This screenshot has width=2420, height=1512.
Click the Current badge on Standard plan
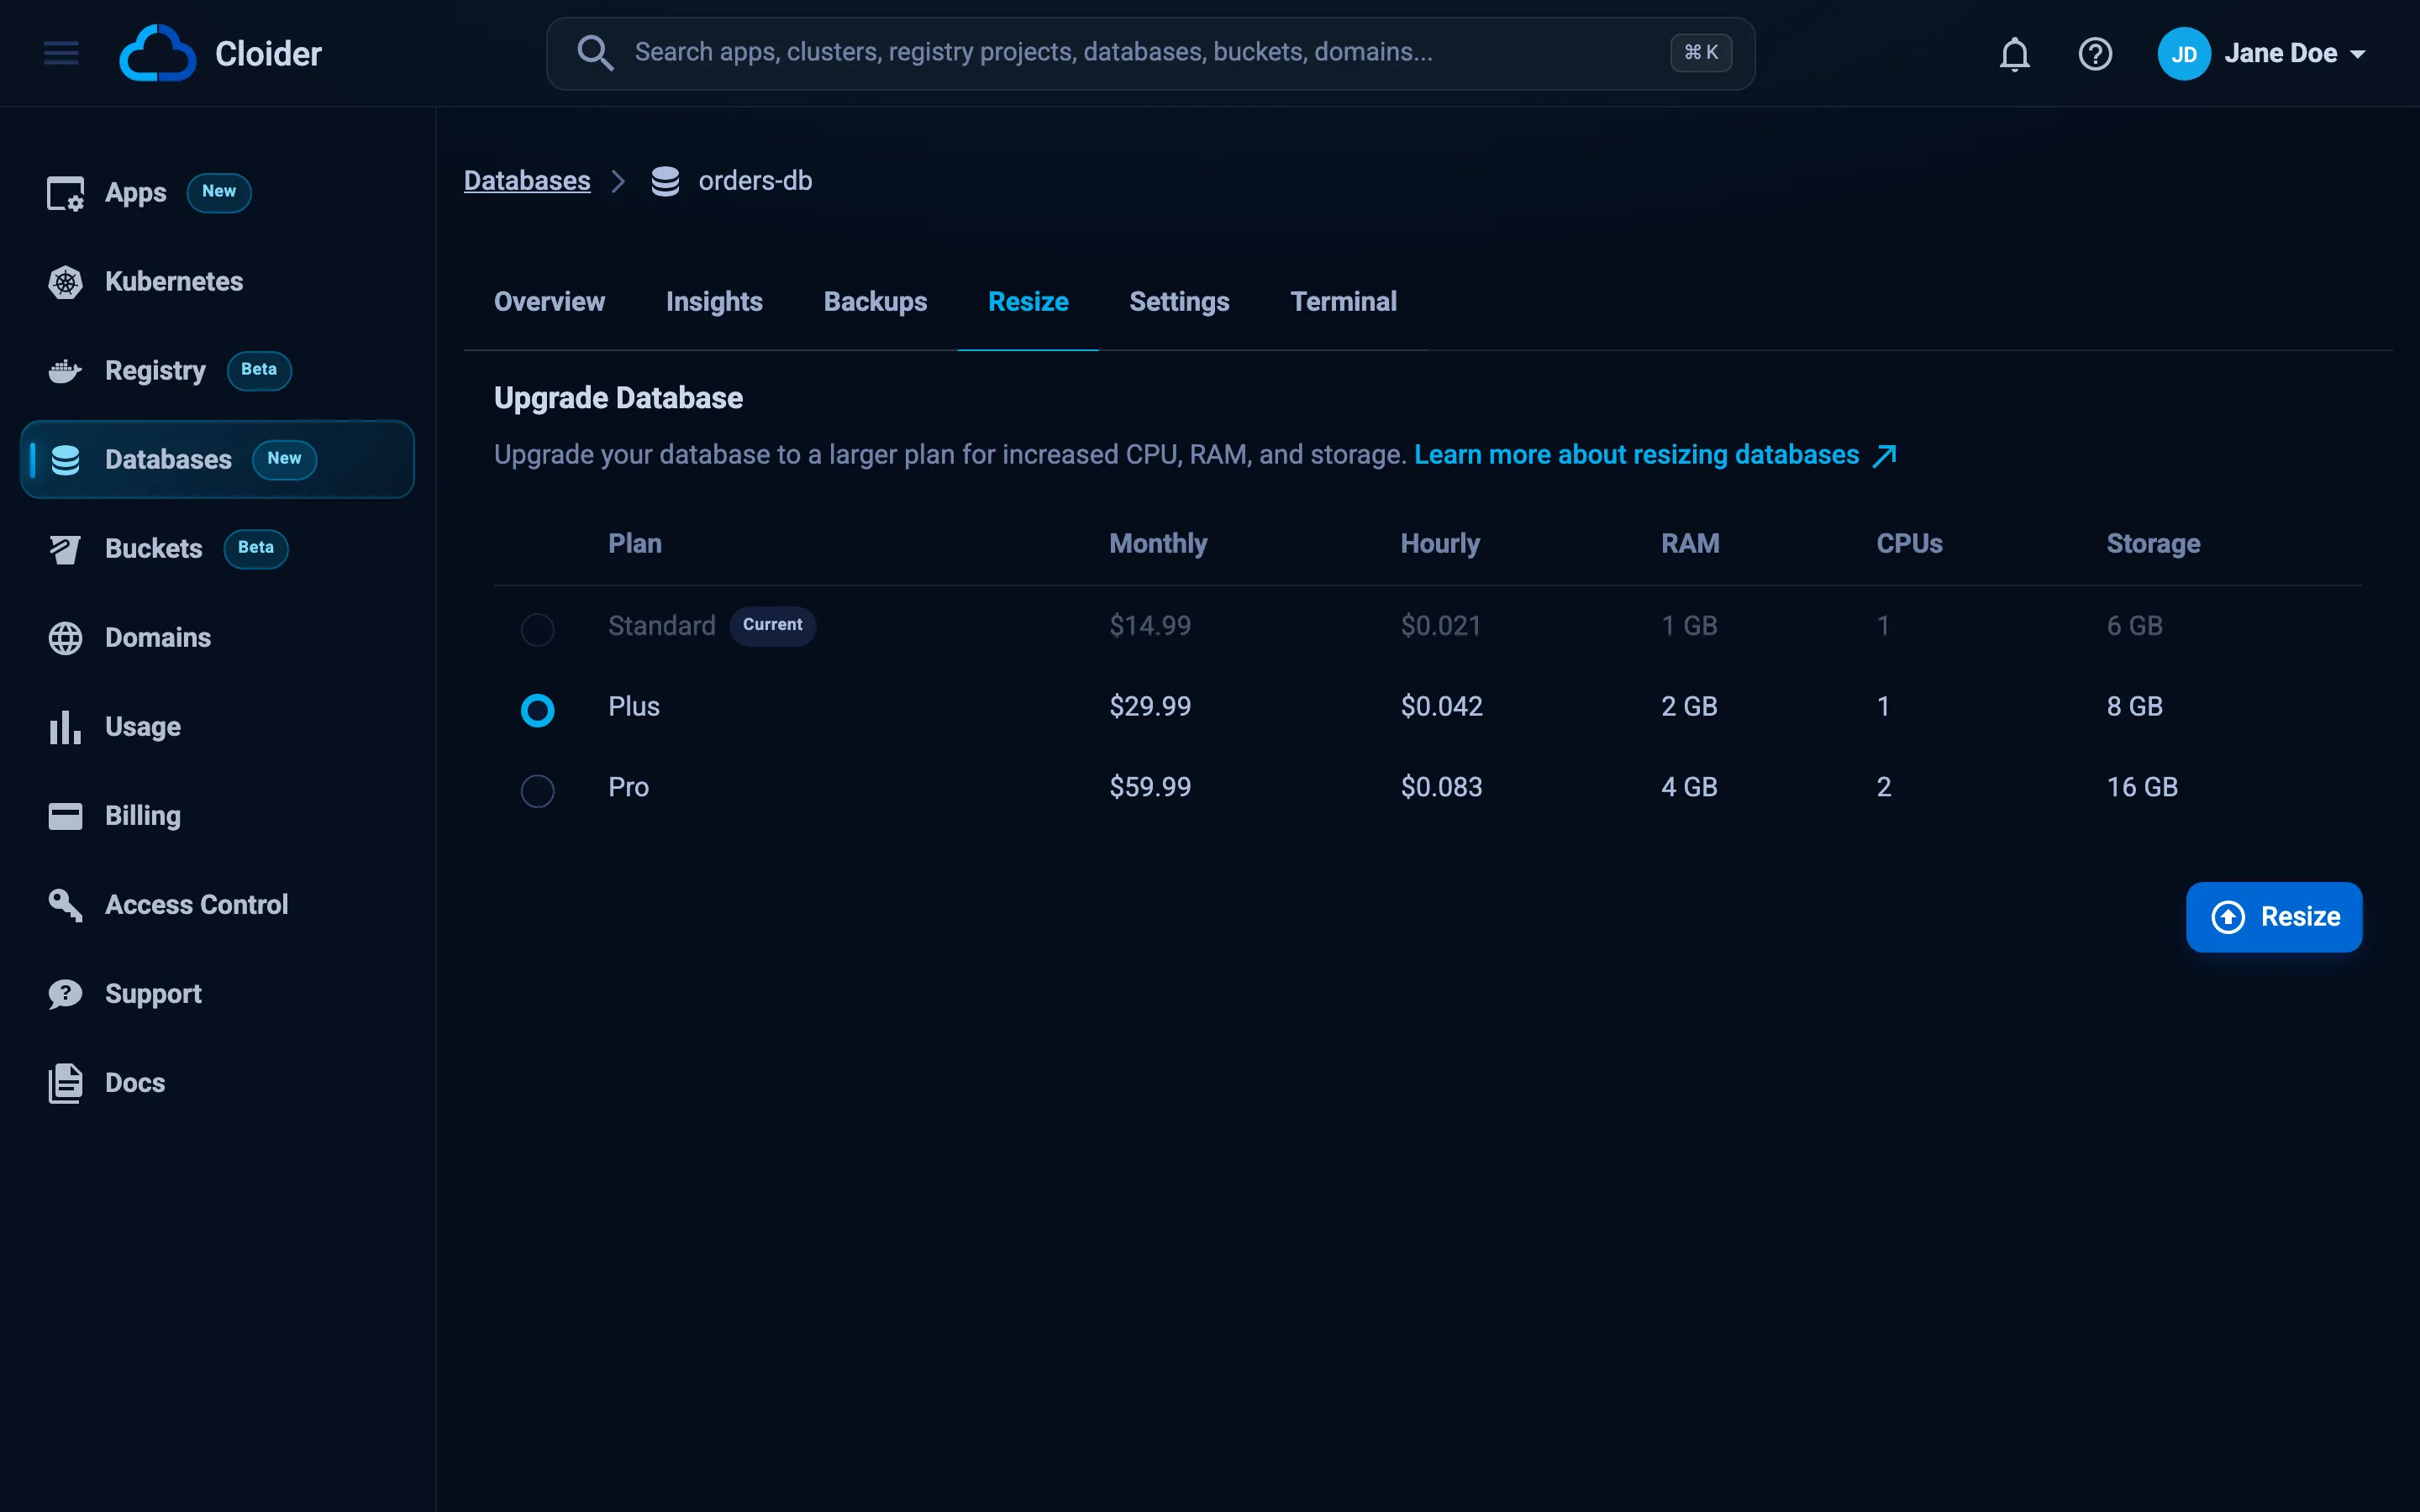tap(772, 625)
